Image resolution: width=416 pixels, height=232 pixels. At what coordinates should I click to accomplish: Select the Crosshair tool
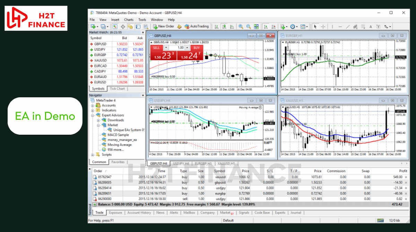pos(323,26)
